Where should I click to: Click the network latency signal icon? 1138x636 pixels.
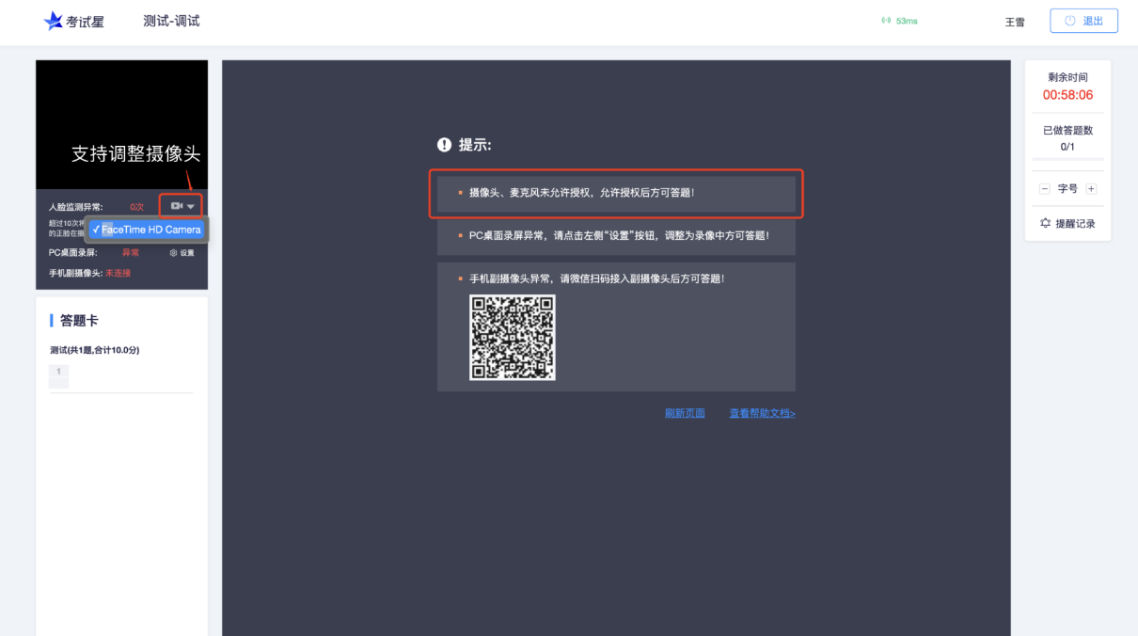click(886, 21)
